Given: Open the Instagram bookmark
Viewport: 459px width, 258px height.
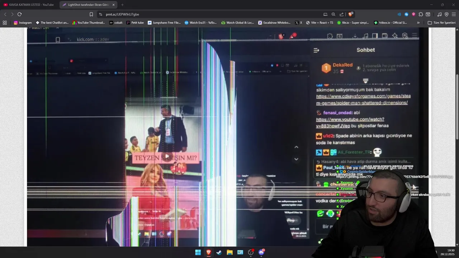Looking at the screenshot, I should (23, 23).
